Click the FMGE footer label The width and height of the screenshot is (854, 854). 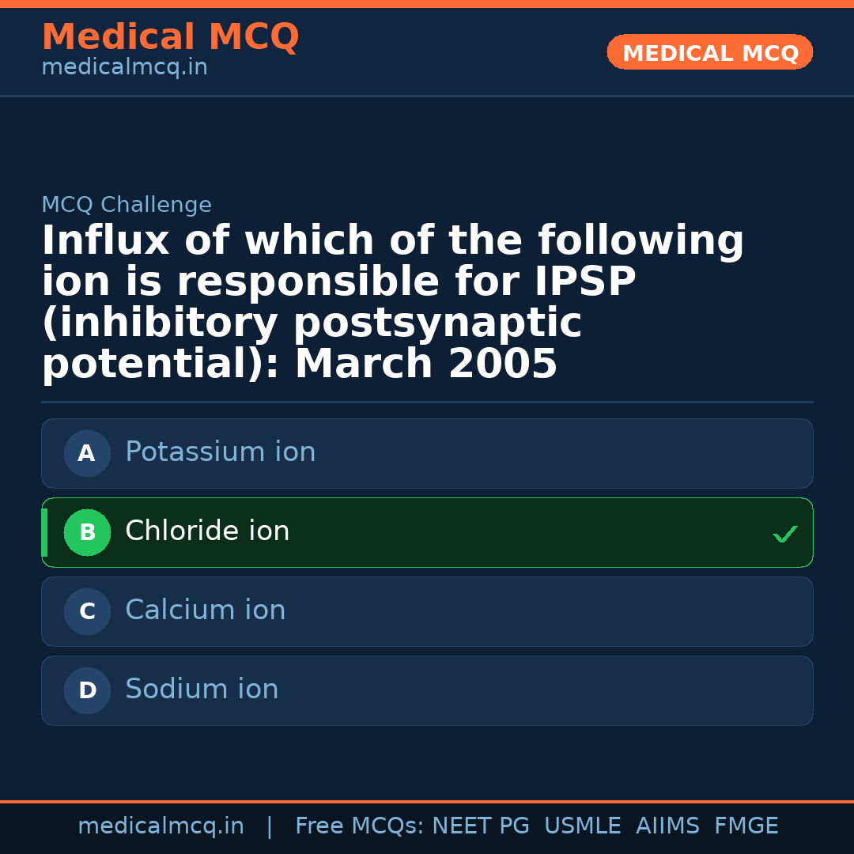(746, 826)
